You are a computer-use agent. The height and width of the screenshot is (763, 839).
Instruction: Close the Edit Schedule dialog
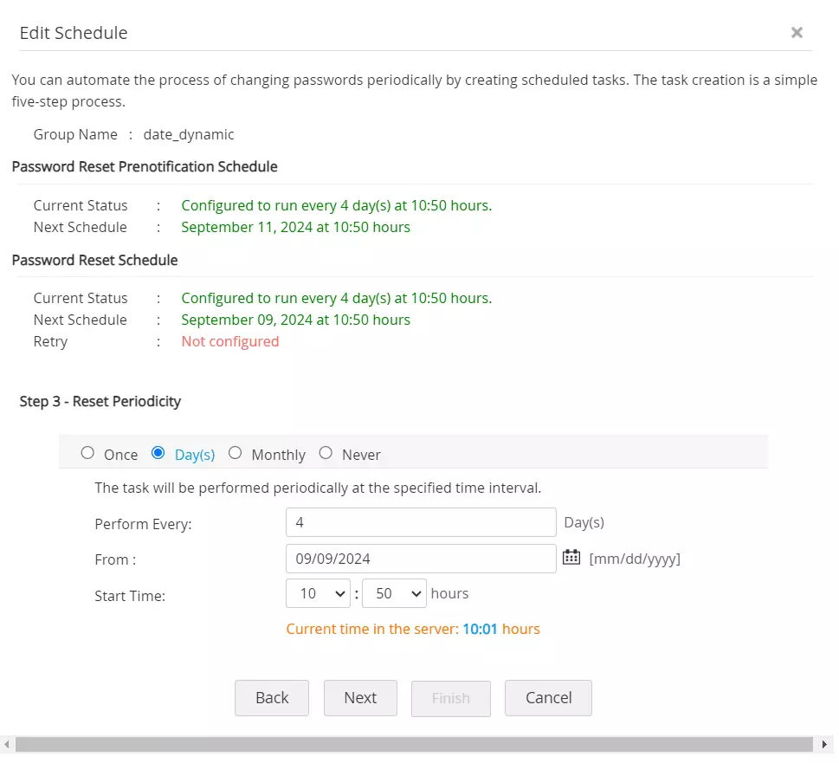[x=797, y=32]
